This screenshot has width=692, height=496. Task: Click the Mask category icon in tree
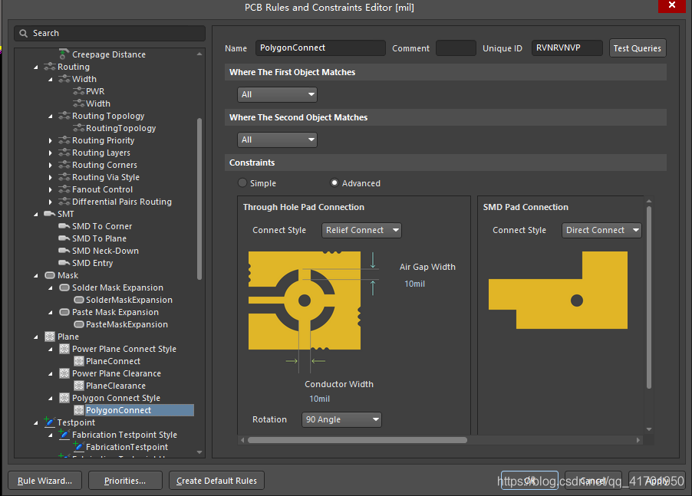(50, 275)
